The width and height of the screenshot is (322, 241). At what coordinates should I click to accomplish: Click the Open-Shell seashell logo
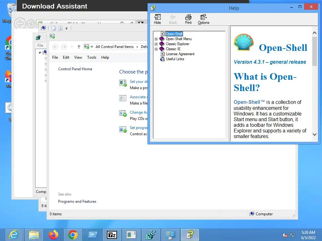tap(243, 42)
